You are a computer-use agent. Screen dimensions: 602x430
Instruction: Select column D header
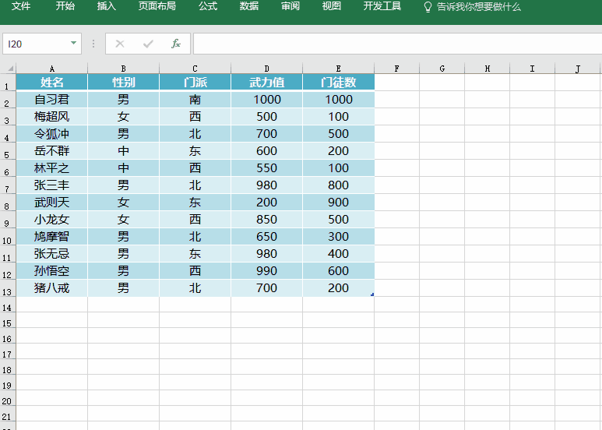click(x=266, y=69)
